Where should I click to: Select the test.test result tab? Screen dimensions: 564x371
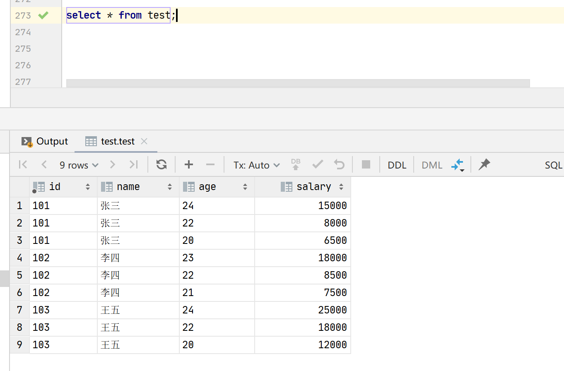pos(118,142)
